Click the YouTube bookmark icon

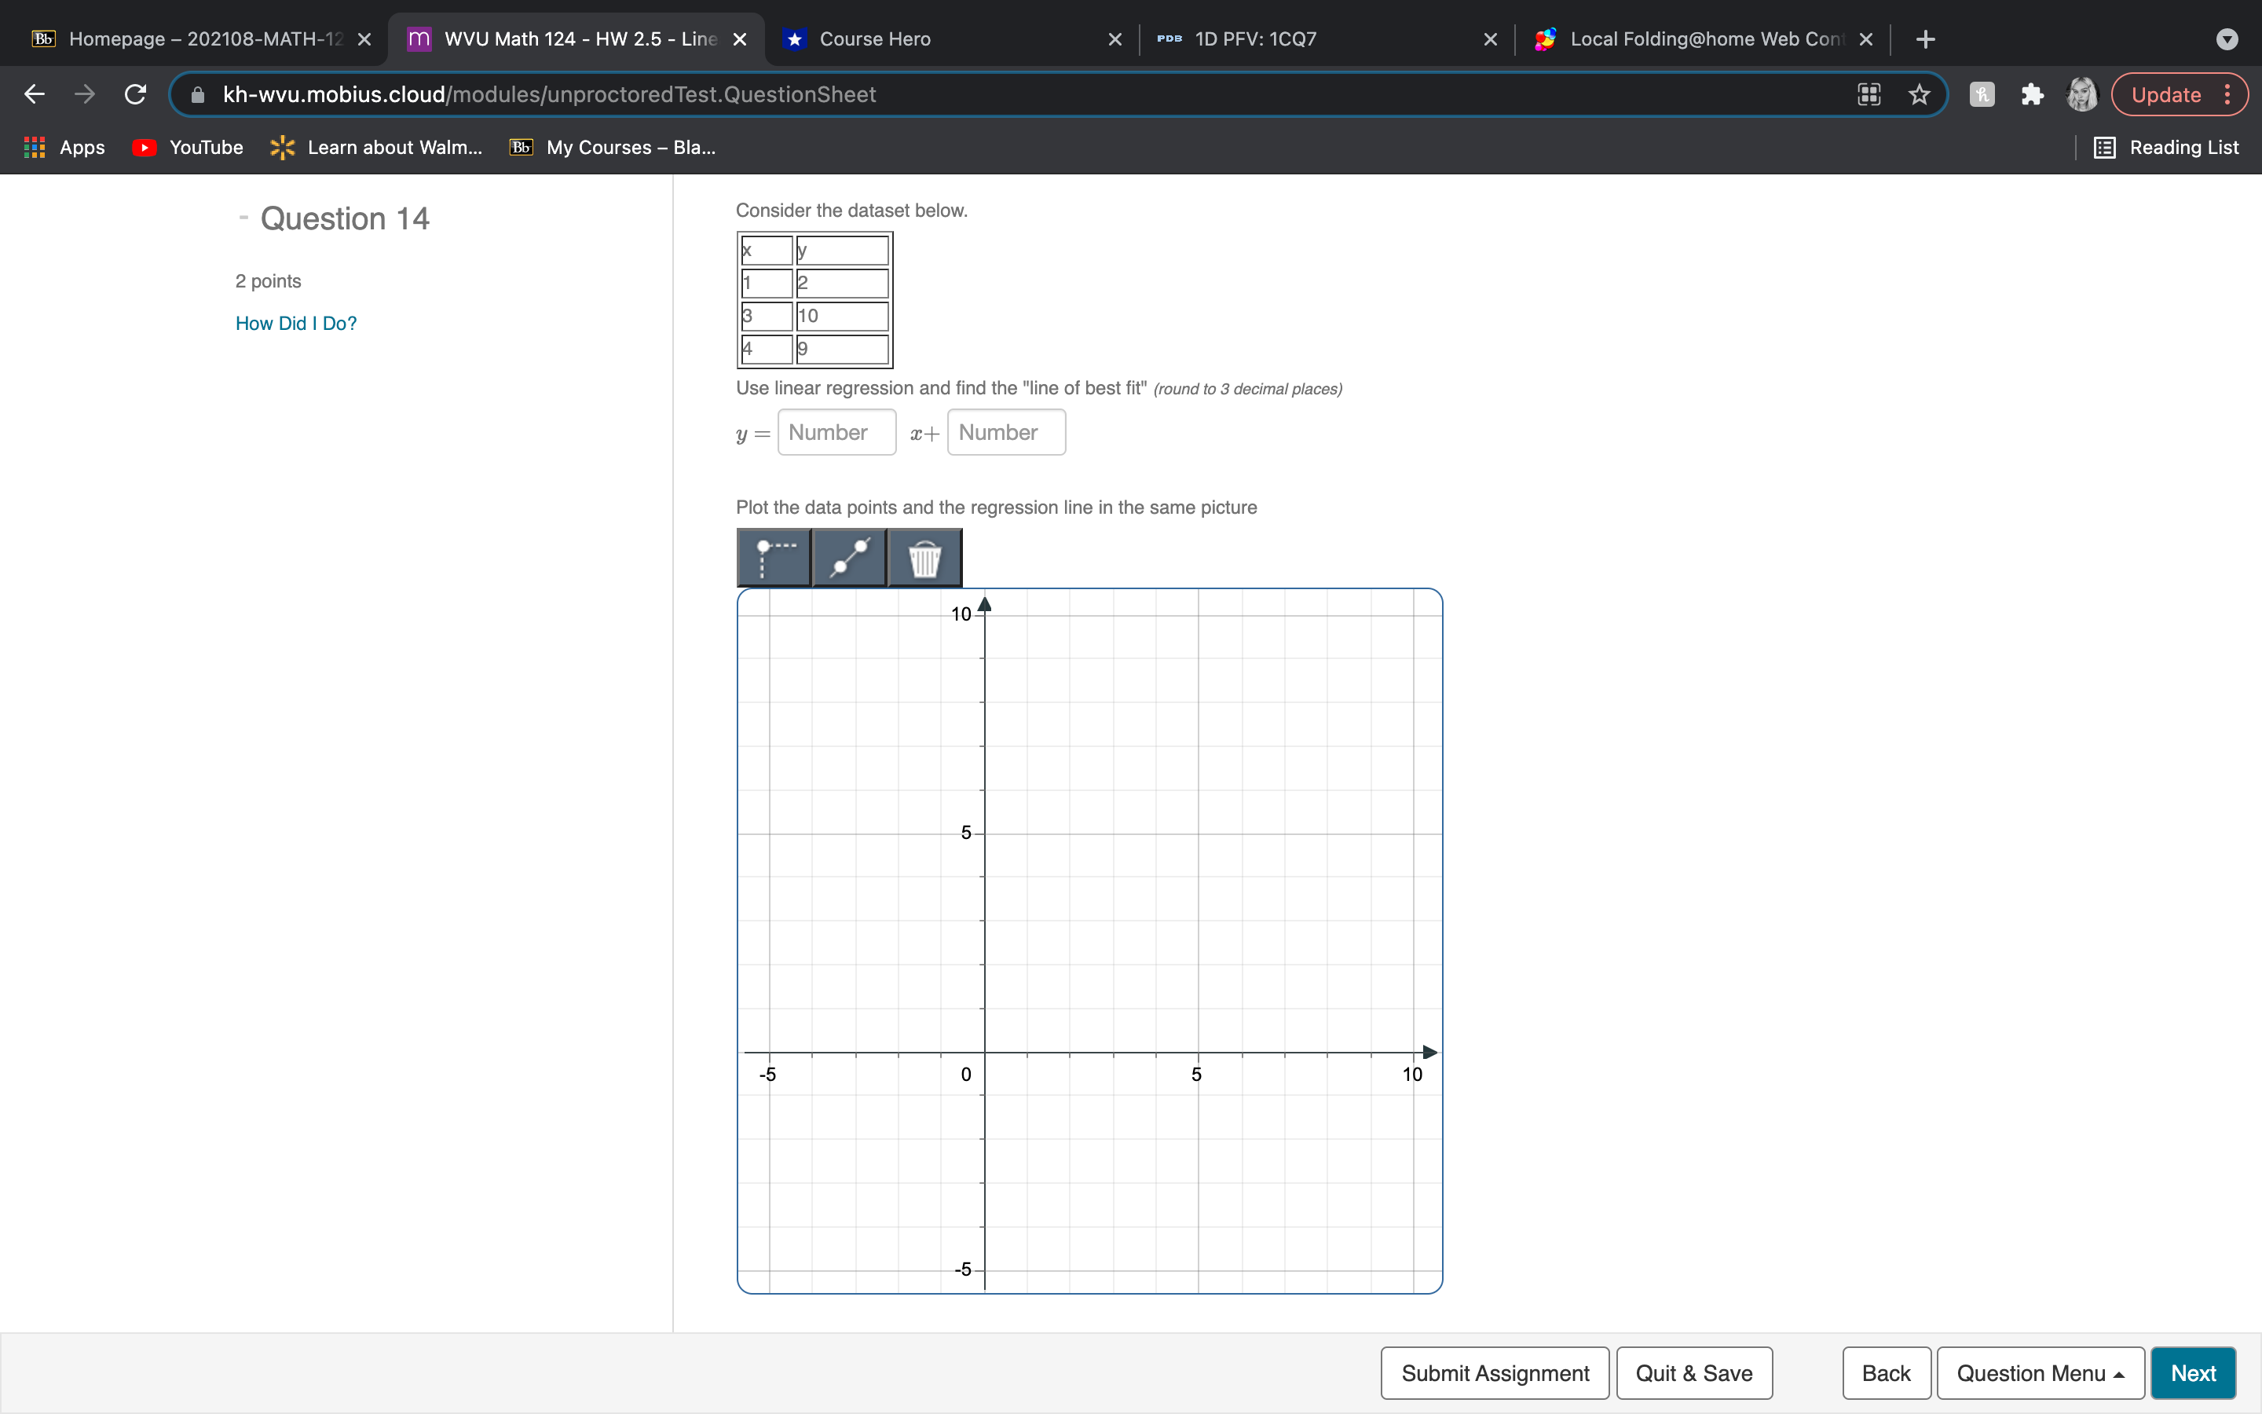coord(143,147)
